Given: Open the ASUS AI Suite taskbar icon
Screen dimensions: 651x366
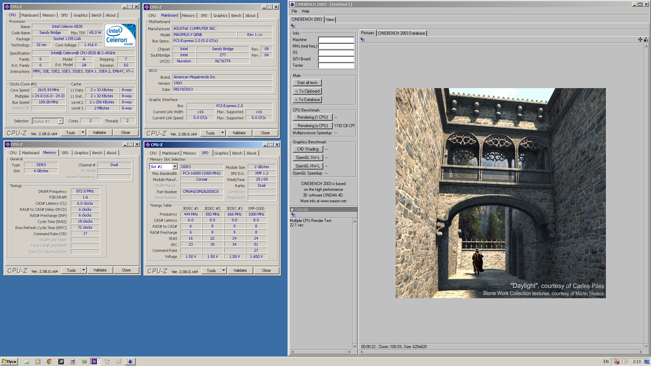Looking at the screenshot, I should [x=61, y=362].
